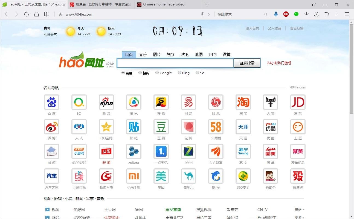
Task: Select the Bing search engine radio button
Action: click(179, 73)
